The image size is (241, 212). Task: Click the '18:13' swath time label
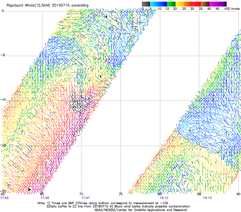(207, 198)
